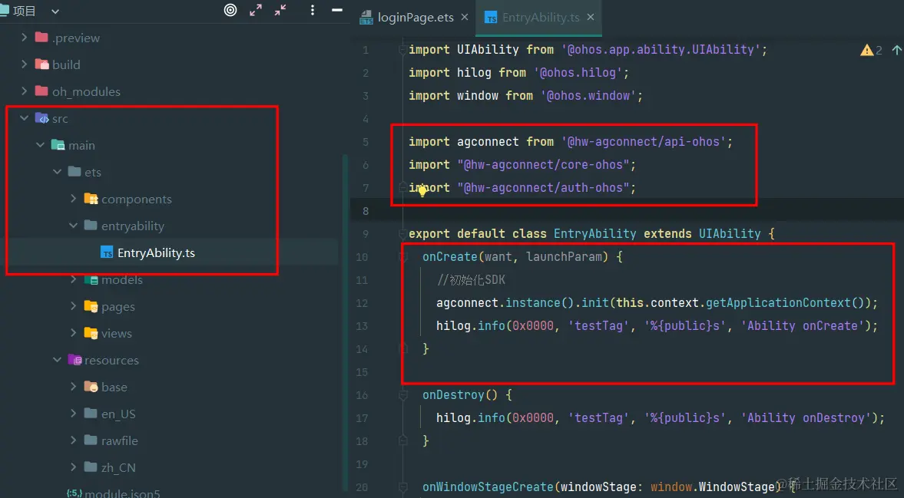The image size is (904, 498).
Task: Expand the oh_modules folder
Action: tap(25, 91)
